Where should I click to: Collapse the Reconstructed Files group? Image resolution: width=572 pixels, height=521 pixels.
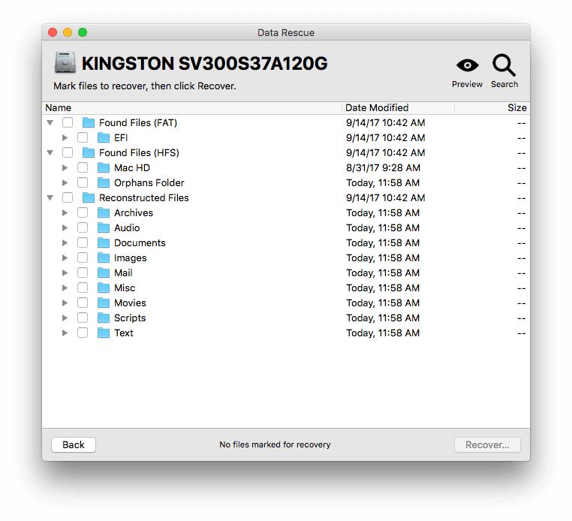coord(50,198)
